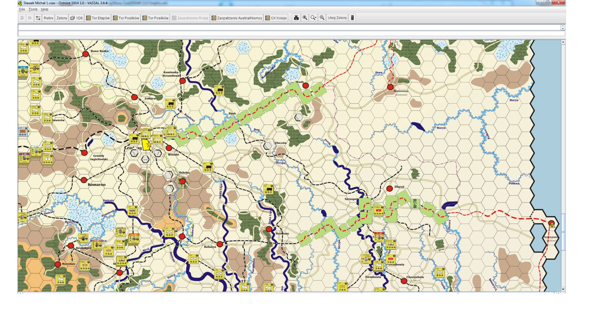Click the Zbaraż red city dot

click(390, 189)
